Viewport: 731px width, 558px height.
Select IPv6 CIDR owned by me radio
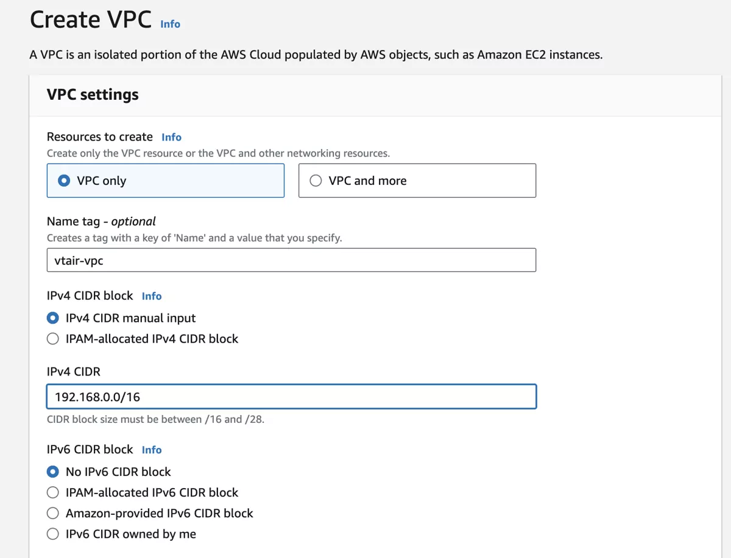point(53,534)
